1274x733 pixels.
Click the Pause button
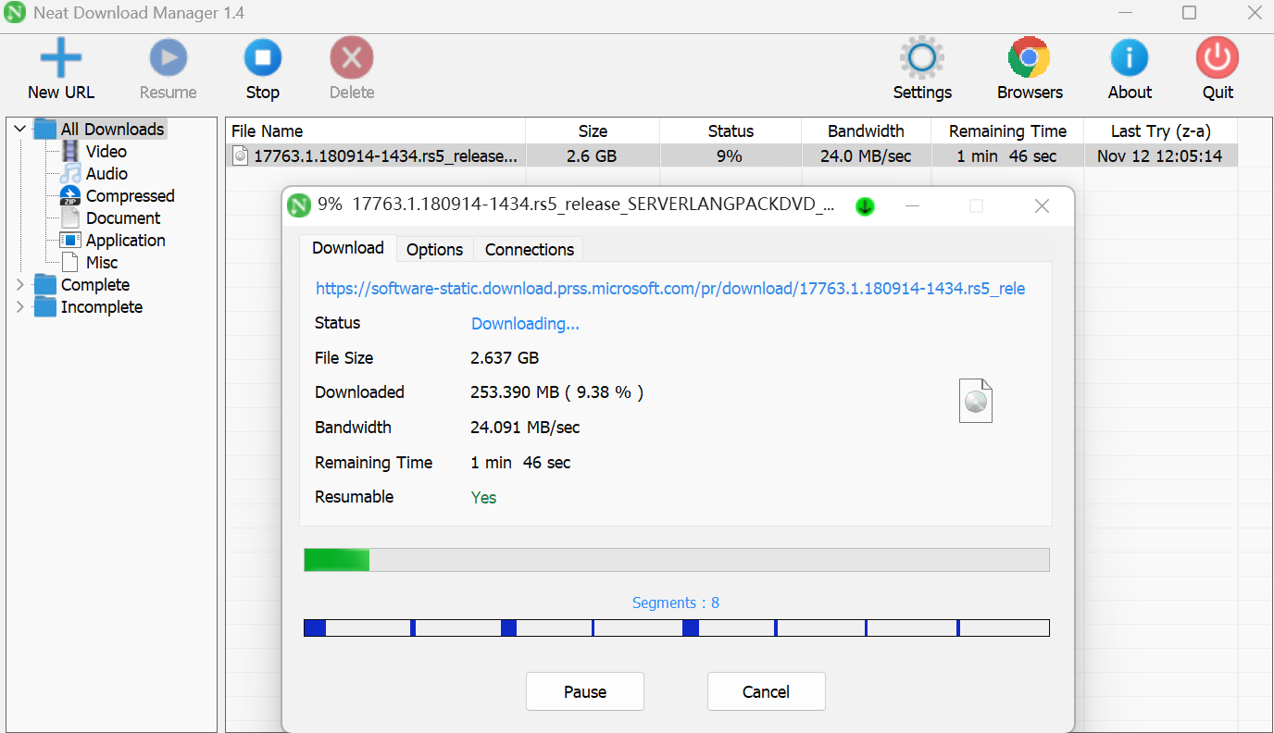[585, 691]
